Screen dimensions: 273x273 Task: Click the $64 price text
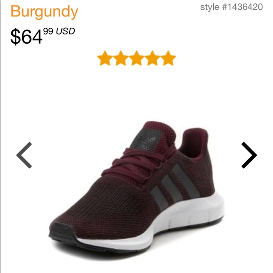pos(26,36)
